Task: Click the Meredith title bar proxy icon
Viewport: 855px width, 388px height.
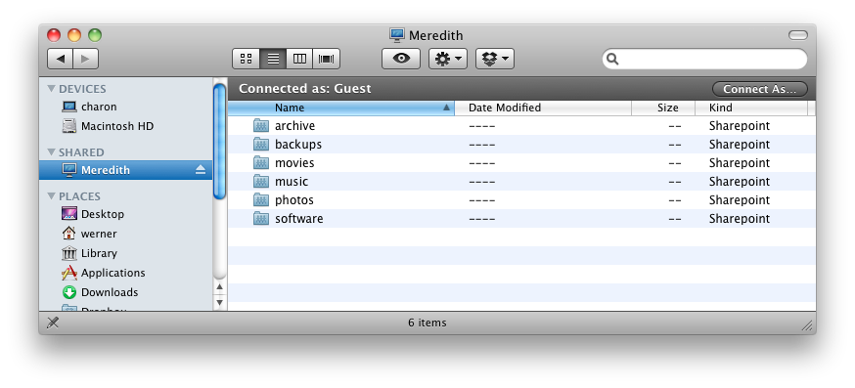Action: pos(397,35)
